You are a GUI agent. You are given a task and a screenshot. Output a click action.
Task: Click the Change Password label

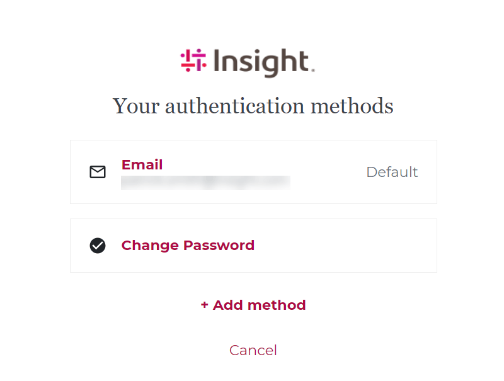[x=188, y=246]
